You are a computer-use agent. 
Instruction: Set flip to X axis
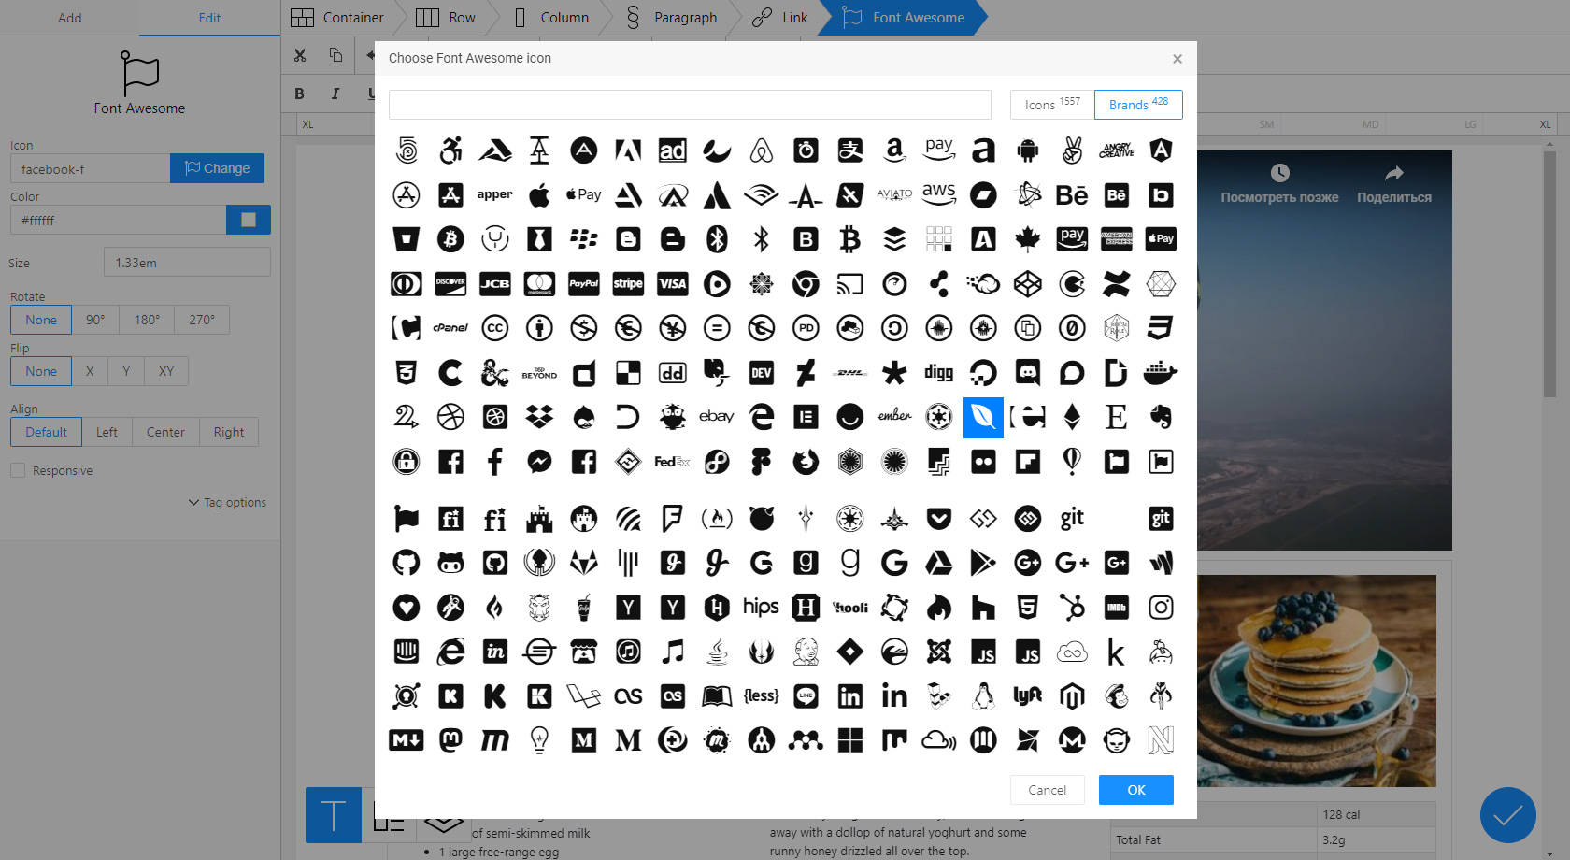coord(90,371)
